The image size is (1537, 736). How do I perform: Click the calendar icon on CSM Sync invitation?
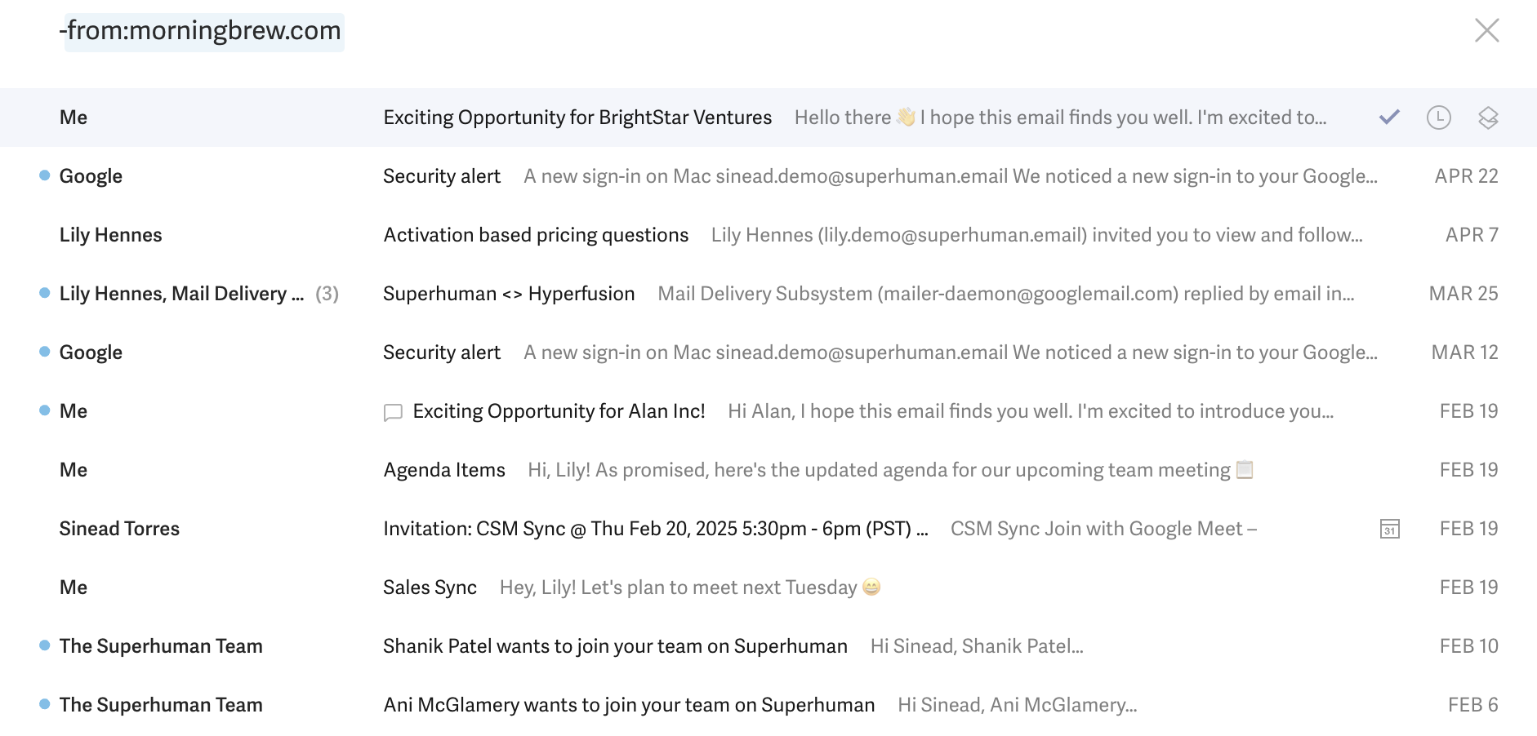point(1389,529)
